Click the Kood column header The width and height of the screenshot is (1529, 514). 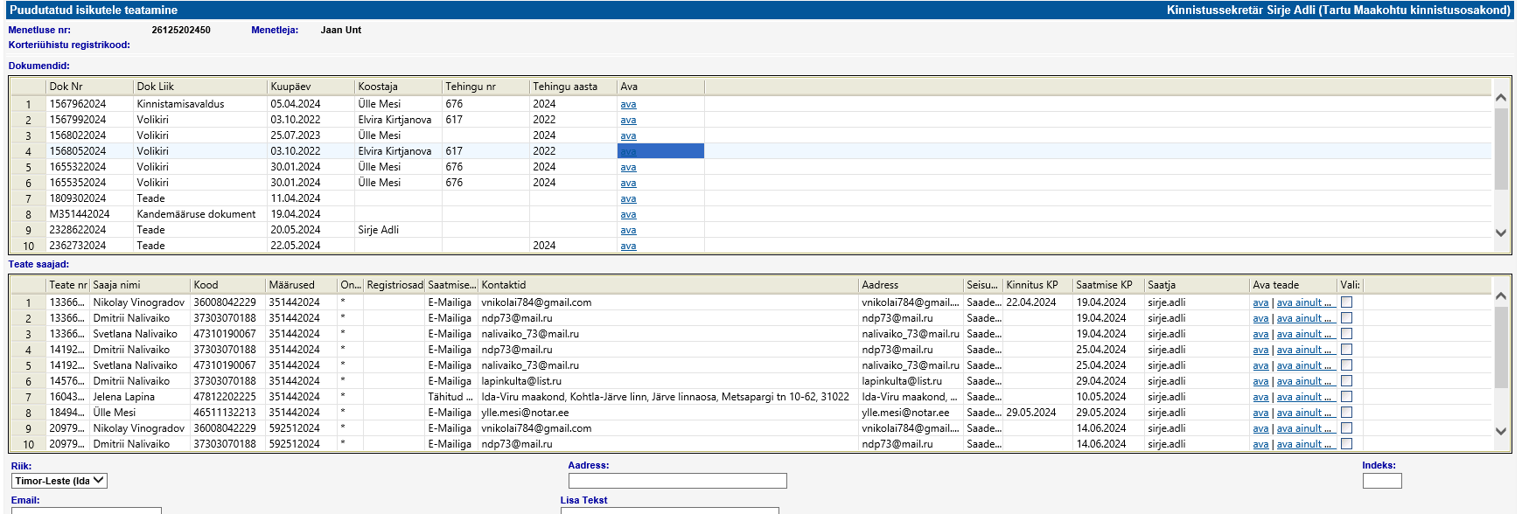pyautogui.click(x=228, y=285)
